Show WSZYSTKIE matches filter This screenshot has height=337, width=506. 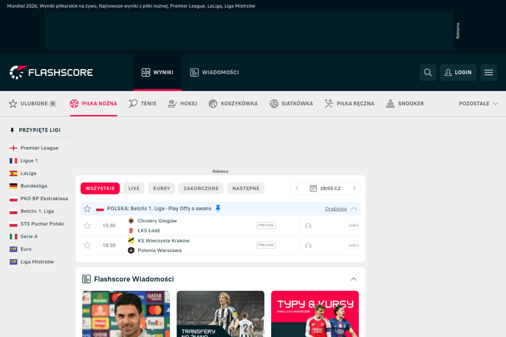[100, 188]
